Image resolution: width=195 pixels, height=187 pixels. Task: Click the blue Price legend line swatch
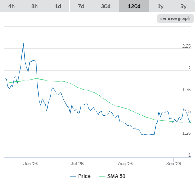pos(73,176)
